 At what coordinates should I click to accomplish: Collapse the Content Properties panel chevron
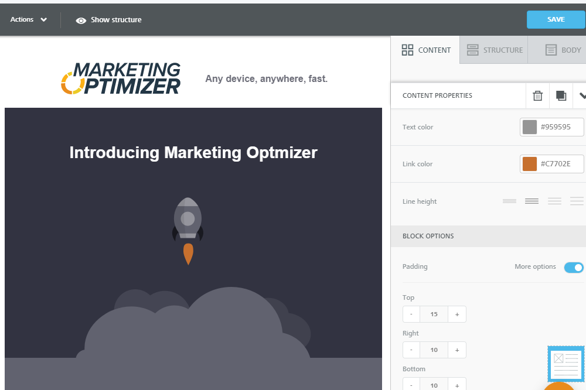coord(582,95)
